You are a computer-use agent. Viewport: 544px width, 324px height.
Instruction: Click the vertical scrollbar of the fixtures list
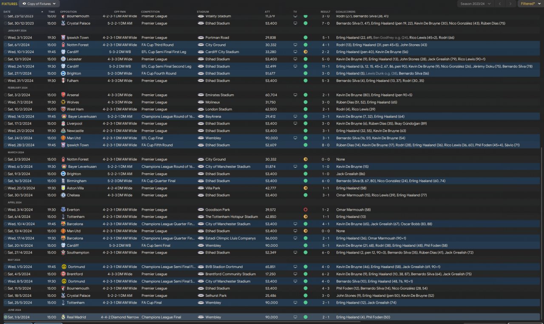(542, 234)
